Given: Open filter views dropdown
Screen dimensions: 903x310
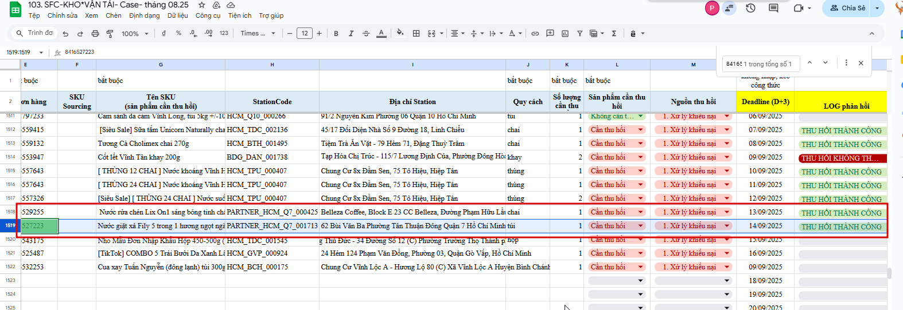Looking at the screenshot, I should point(597,33).
